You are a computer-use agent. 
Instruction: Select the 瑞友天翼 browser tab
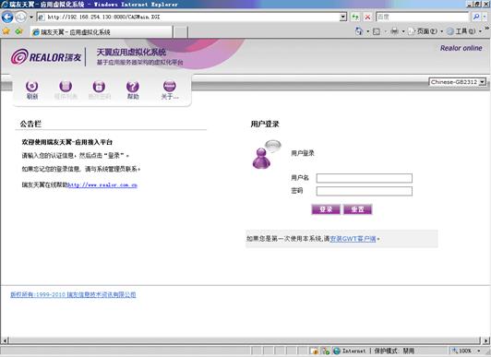pos(102,32)
